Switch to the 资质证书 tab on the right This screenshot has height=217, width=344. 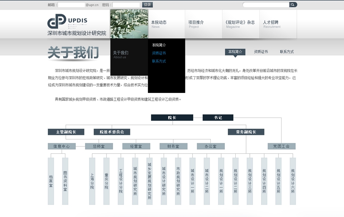point(261,52)
